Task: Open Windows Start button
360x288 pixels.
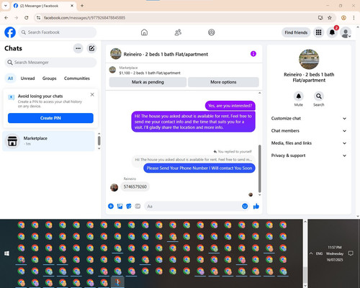Action: 6,253
